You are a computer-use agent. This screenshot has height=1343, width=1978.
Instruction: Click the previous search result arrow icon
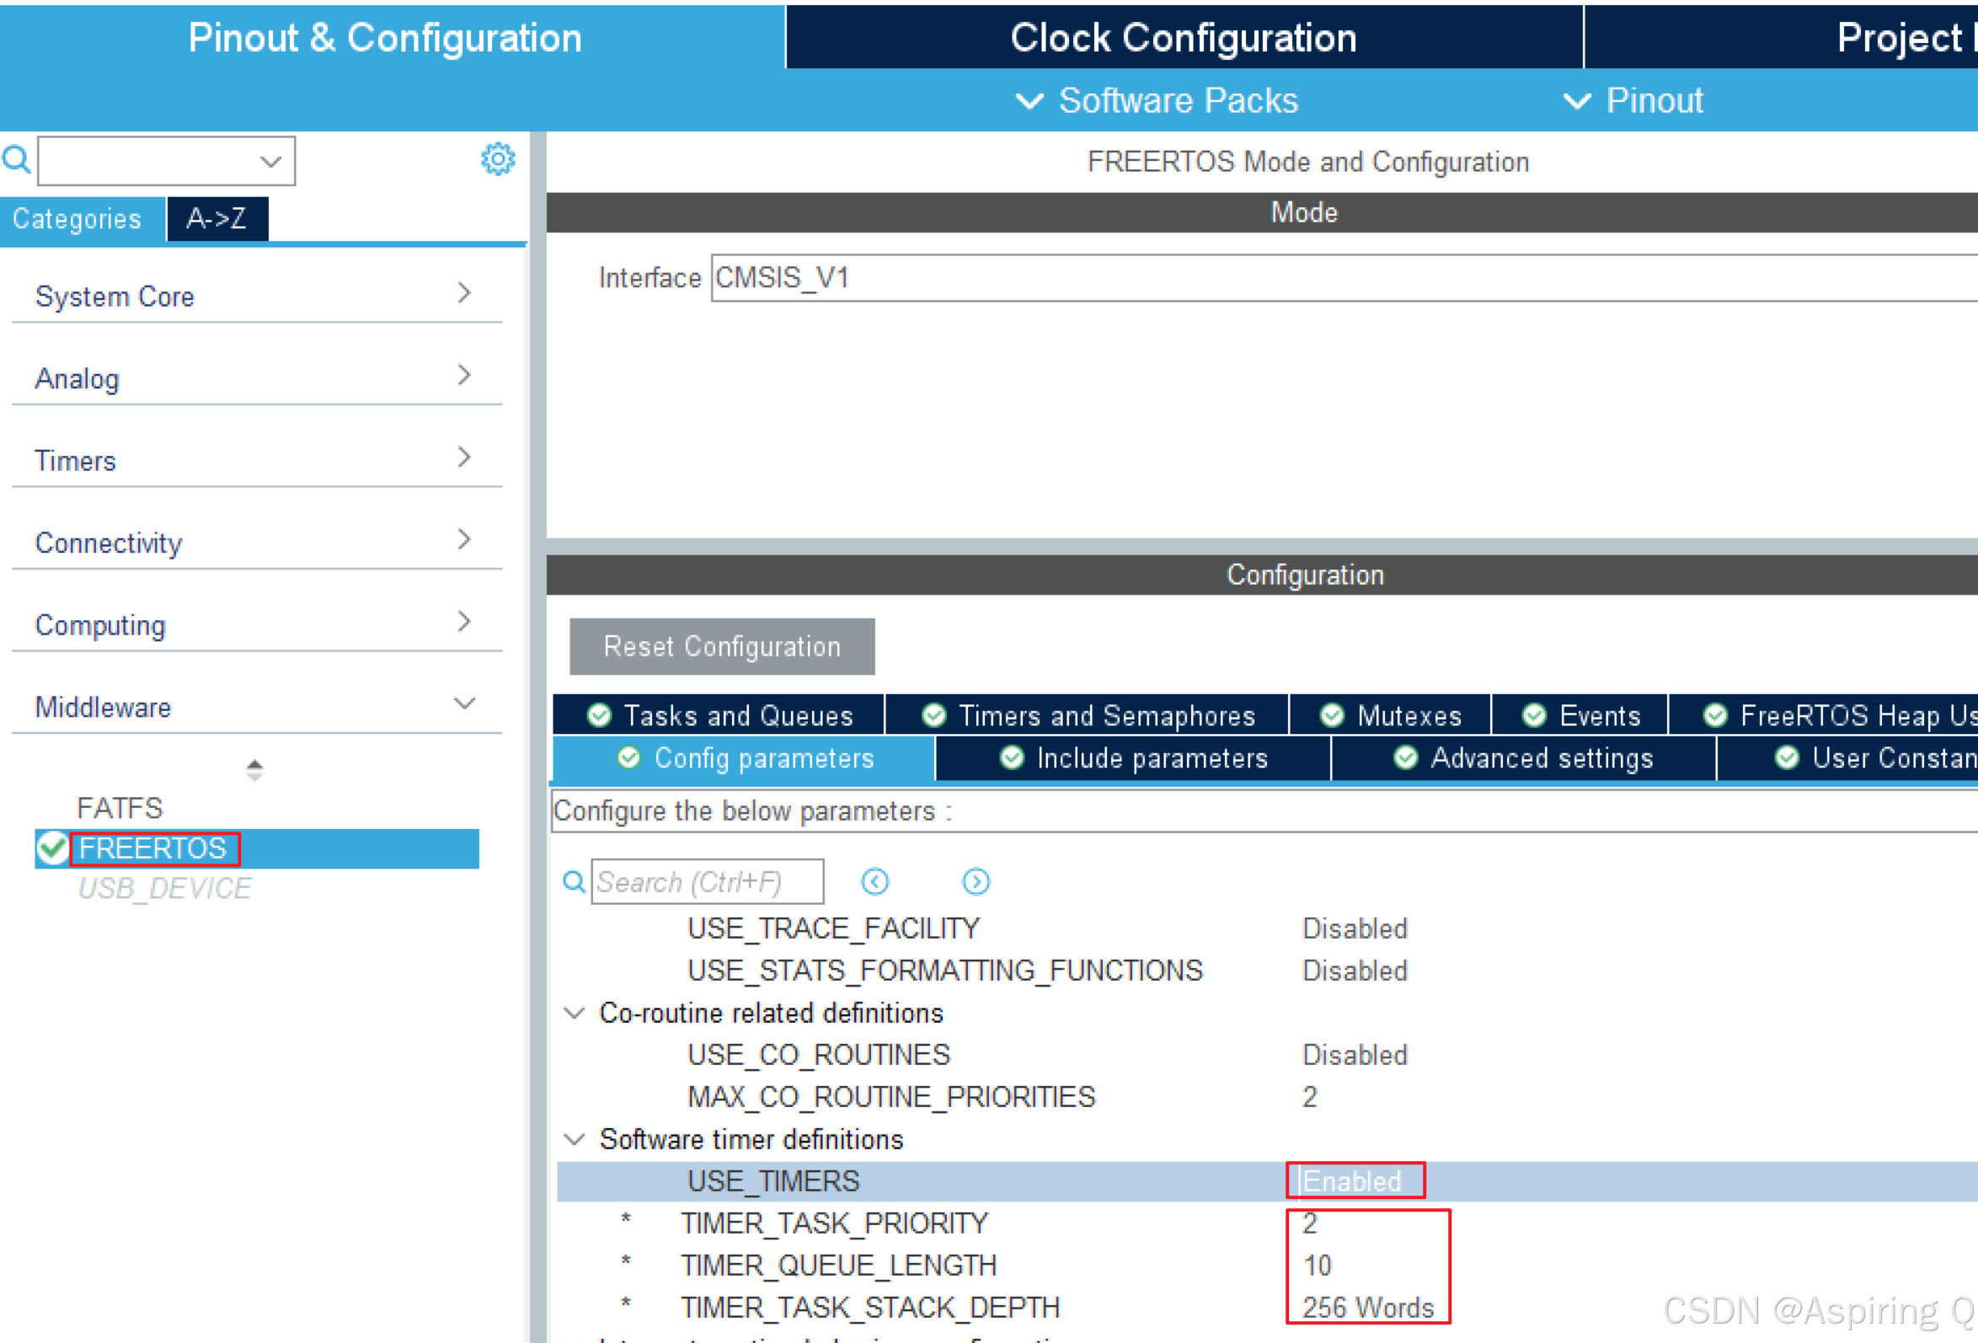pos(874,880)
